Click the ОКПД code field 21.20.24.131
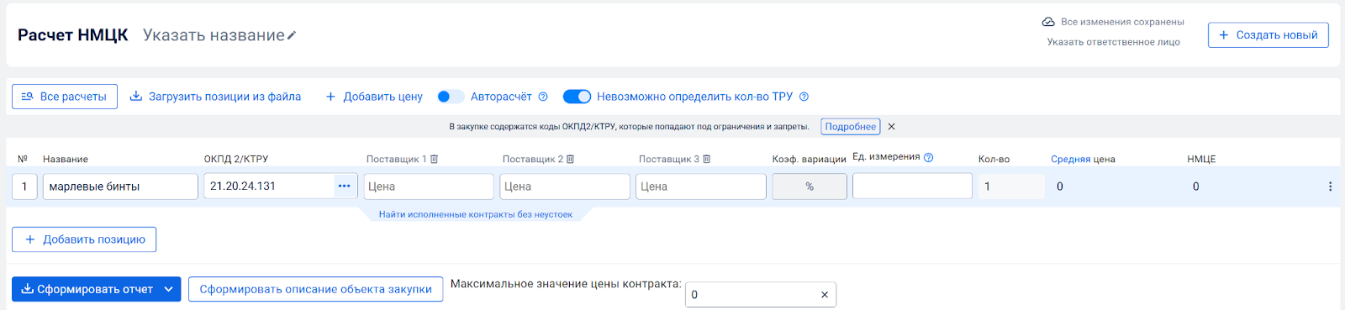 tap(269, 186)
